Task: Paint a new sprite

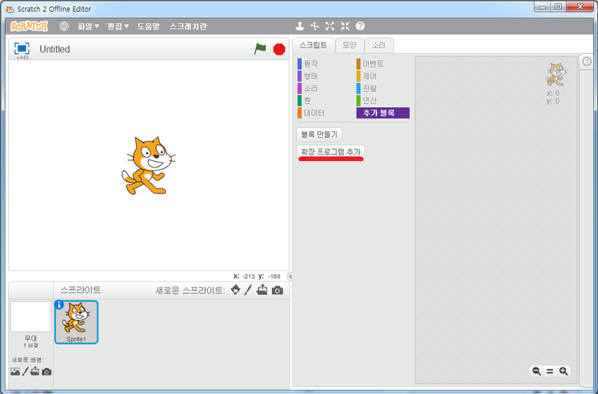Action: click(x=248, y=290)
